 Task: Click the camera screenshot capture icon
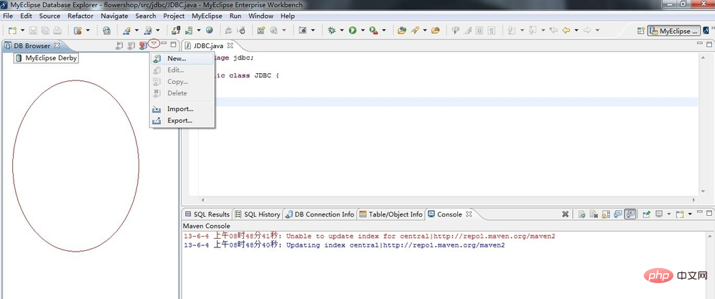(x=303, y=31)
